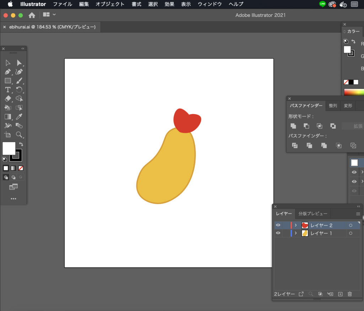Viewport: 364px width, 311px height.
Task: Choose the Paintbrush tool
Action: (x=20, y=81)
